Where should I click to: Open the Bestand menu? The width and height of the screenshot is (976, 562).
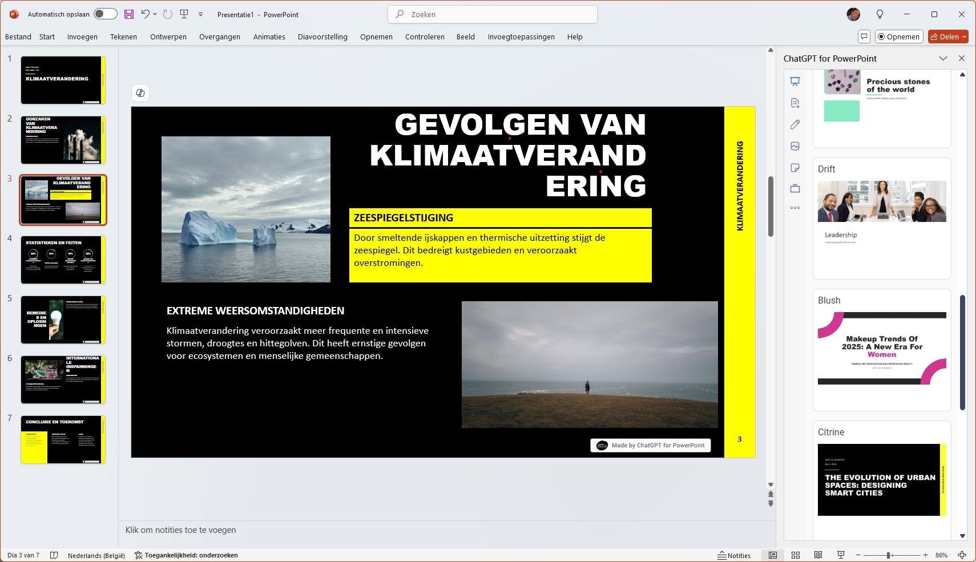pos(18,37)
